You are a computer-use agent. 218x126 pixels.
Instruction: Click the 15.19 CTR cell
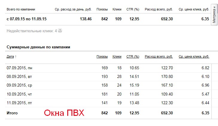click(x=134, y=85)
